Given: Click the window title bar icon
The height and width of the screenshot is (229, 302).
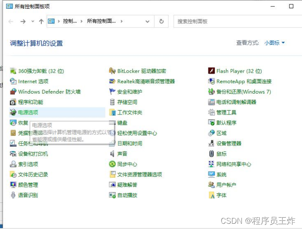Looking at the screenshot, I should [9, 7].
